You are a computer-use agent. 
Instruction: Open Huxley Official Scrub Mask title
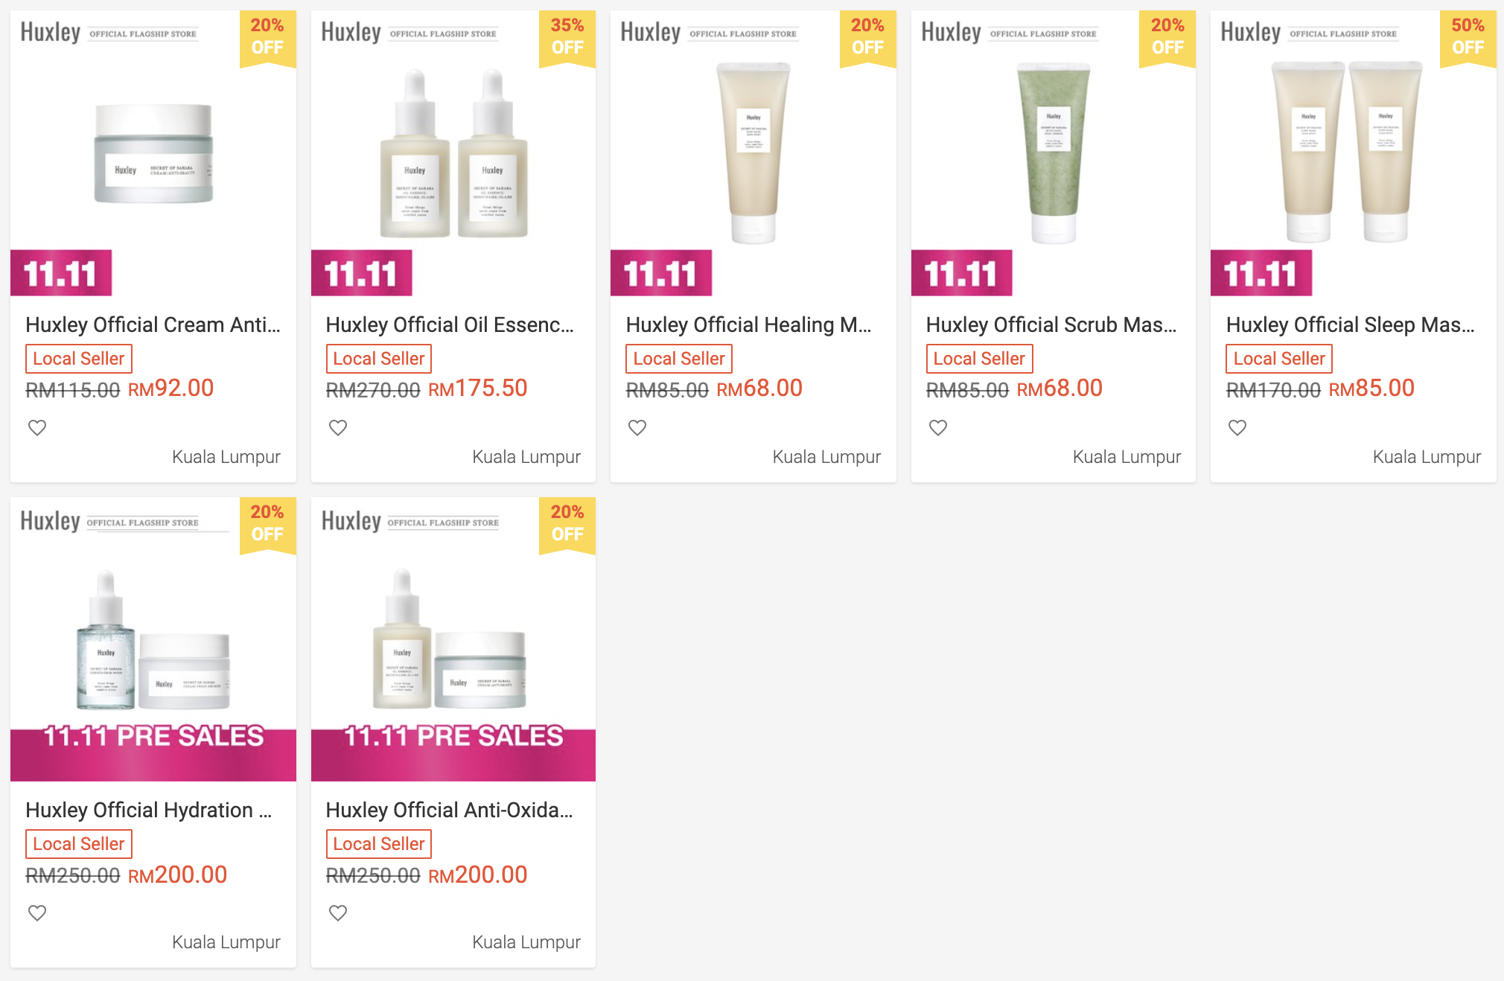tap(1051, 325)
